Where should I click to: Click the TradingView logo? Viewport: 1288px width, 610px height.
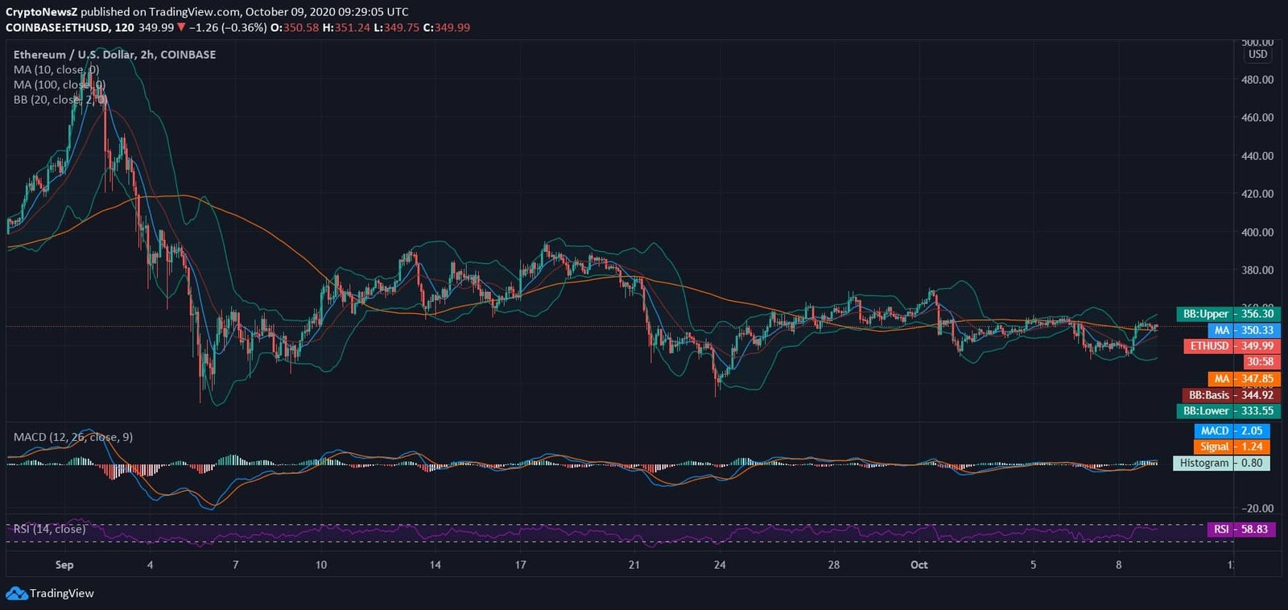(x=50, y=593)
